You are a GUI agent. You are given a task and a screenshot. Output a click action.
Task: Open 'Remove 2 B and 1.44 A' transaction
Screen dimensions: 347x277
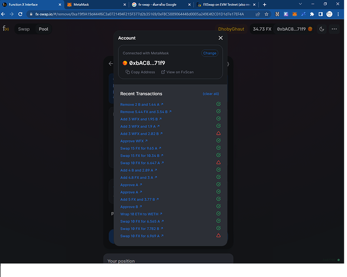click(x=142, y=105)
